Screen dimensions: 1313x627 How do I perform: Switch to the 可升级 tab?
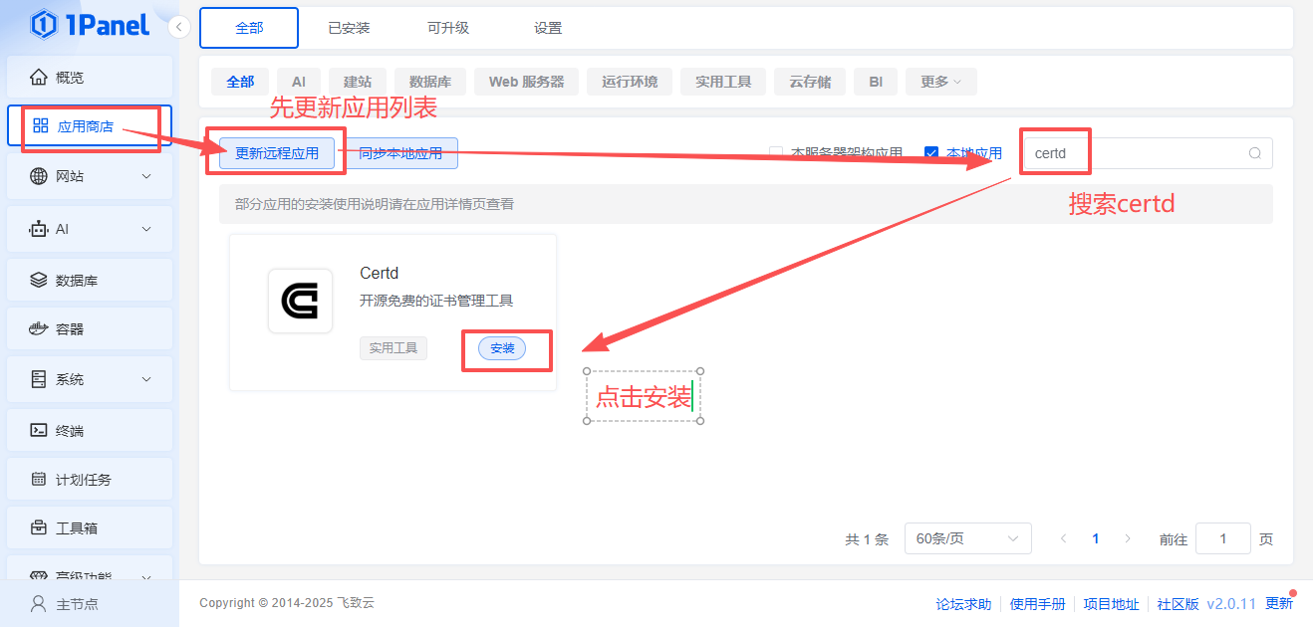point(448,28)
